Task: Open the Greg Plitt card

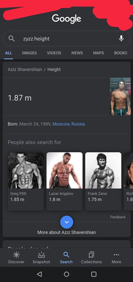Action: [x=26, y=181]
